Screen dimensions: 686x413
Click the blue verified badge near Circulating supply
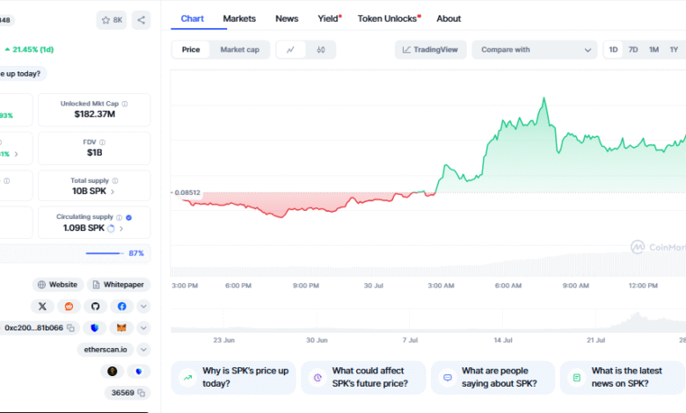point(128,217)
